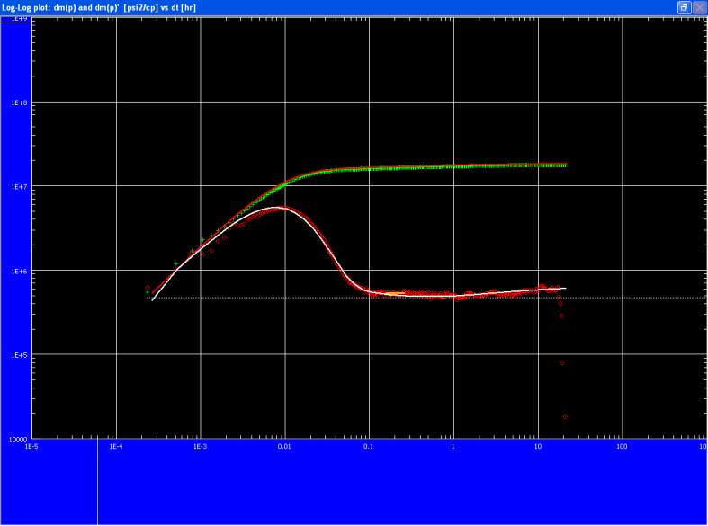Click the 1E+8 y-axis label

tap(18, 103)
